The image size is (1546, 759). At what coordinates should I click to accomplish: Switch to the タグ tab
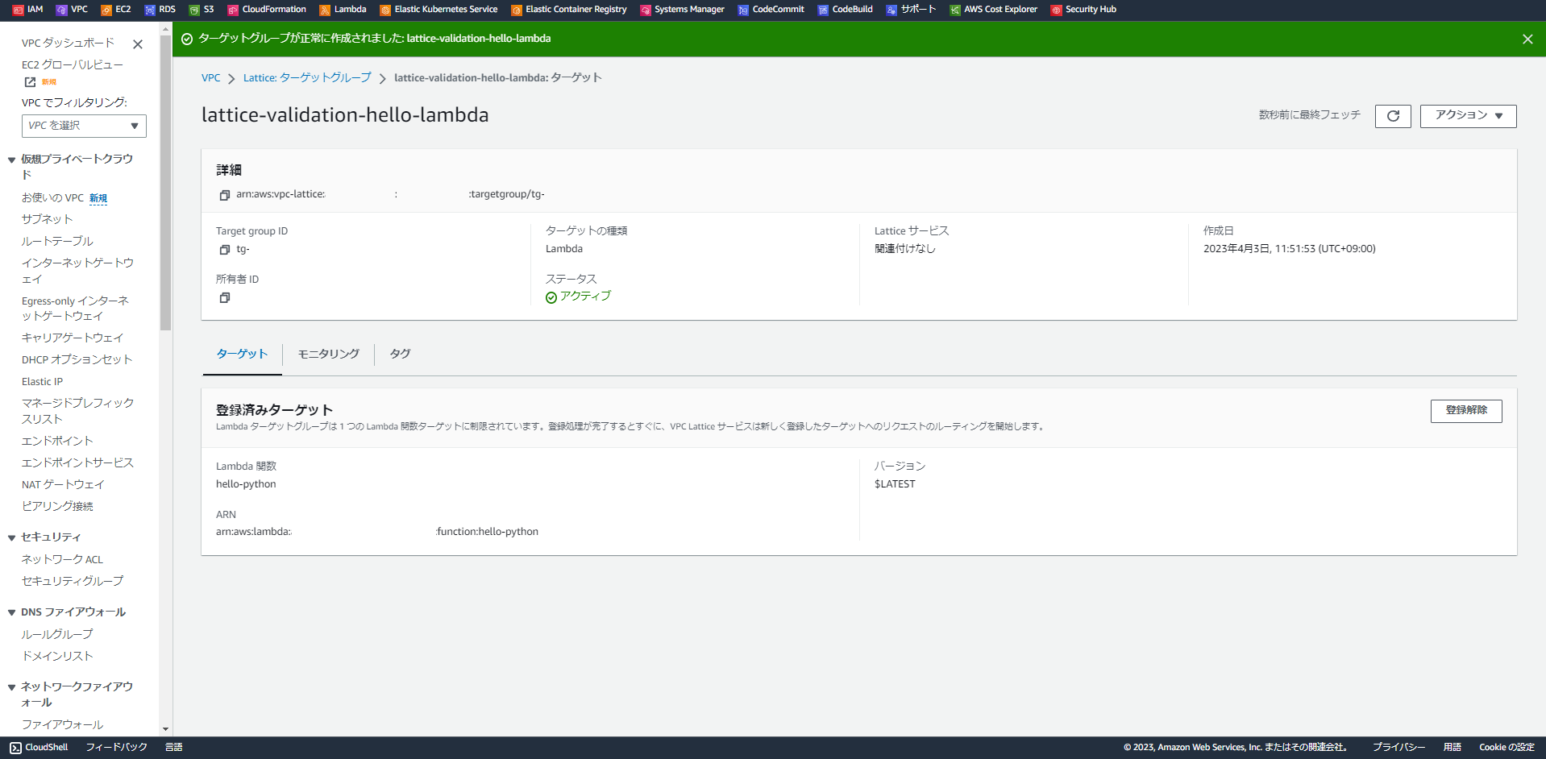(x=400, y=354)
